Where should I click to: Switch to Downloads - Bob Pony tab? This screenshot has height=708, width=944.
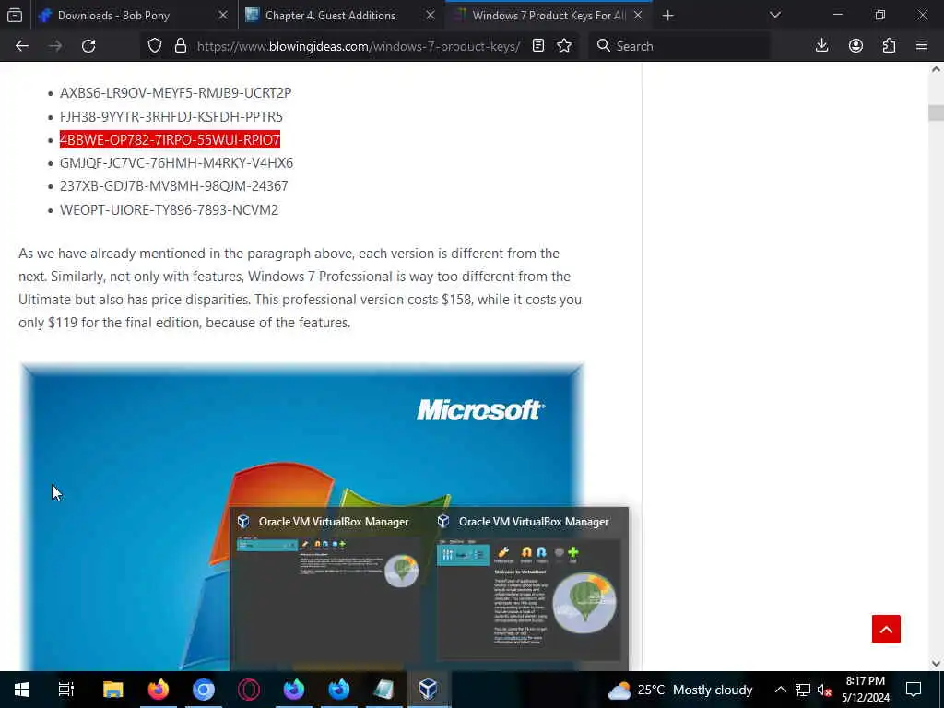tap(113, 16)
